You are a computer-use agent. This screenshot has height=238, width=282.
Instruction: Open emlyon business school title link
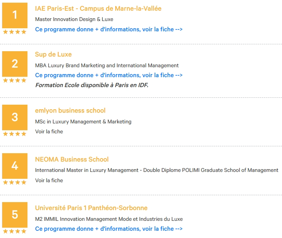coord(70,110)
